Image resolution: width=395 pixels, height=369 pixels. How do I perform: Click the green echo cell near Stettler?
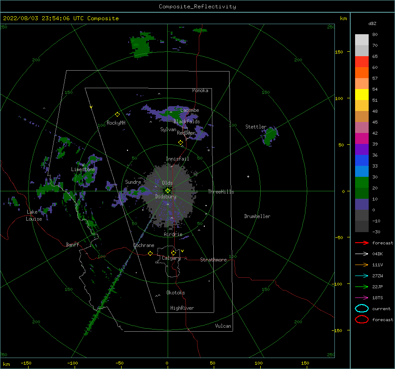click(x=270, y=136)
